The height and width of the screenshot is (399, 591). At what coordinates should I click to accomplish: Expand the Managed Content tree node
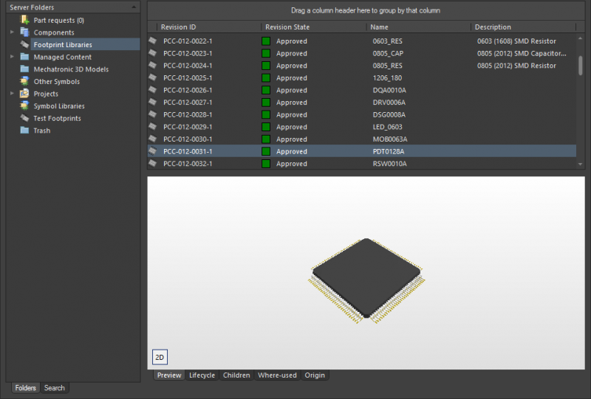pyautogui.click(x=12, y=57)
